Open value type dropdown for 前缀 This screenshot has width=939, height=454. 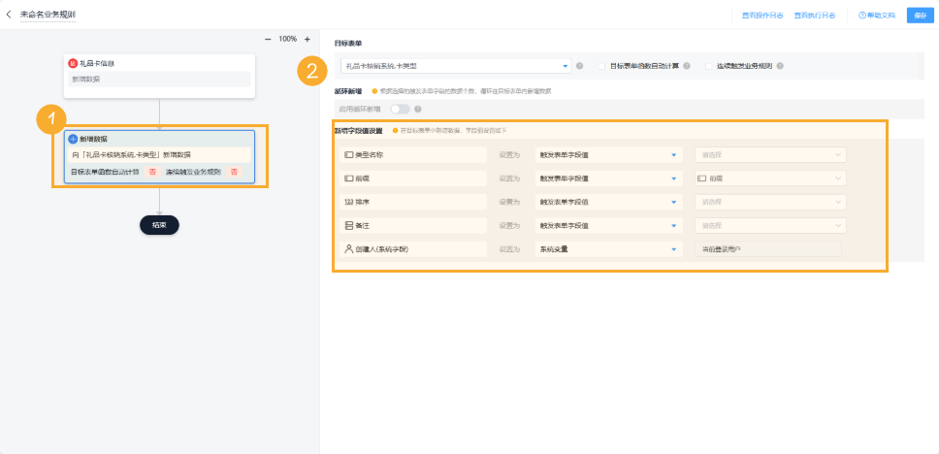coord(608,178)
